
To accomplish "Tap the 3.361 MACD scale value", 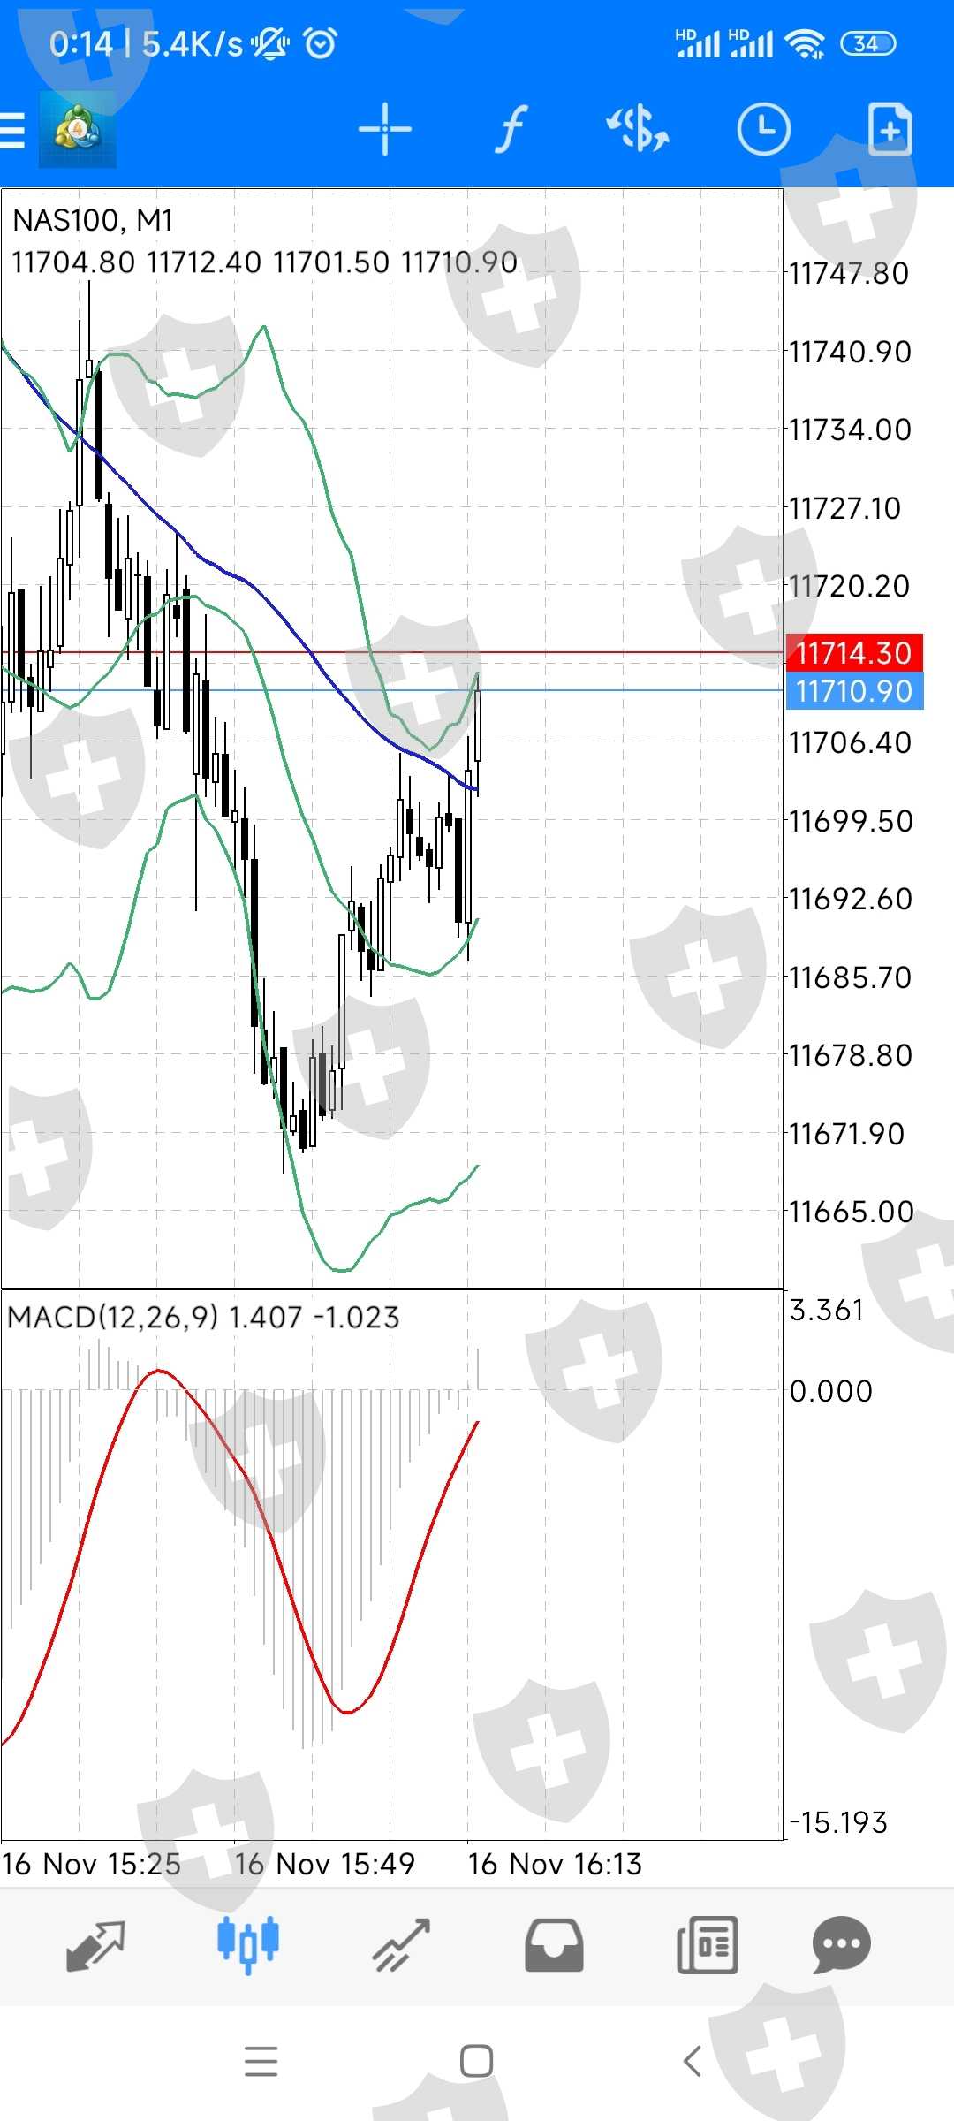I will 827,1310.
